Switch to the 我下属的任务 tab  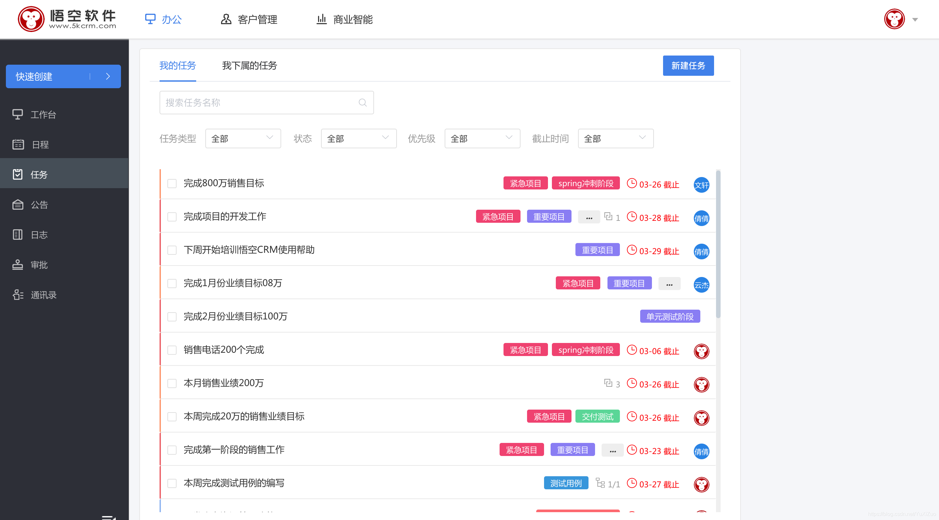click(250, 66)
